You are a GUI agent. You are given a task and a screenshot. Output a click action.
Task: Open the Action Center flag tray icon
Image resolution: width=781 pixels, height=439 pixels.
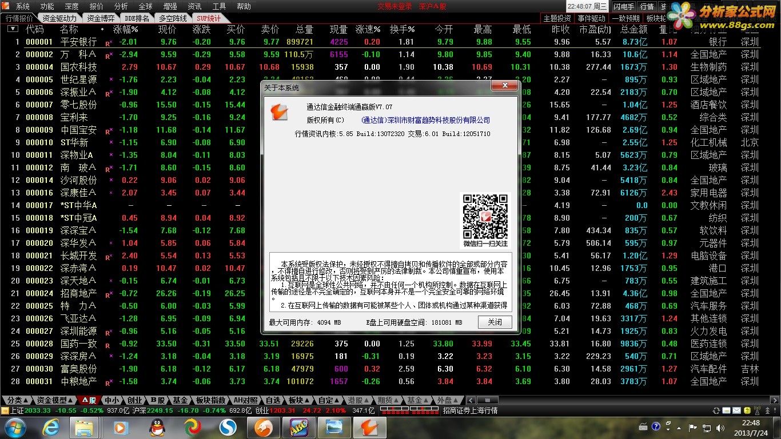pos(693,427)
